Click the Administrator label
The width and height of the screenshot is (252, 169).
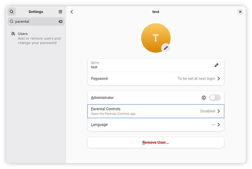coord(102,98)
